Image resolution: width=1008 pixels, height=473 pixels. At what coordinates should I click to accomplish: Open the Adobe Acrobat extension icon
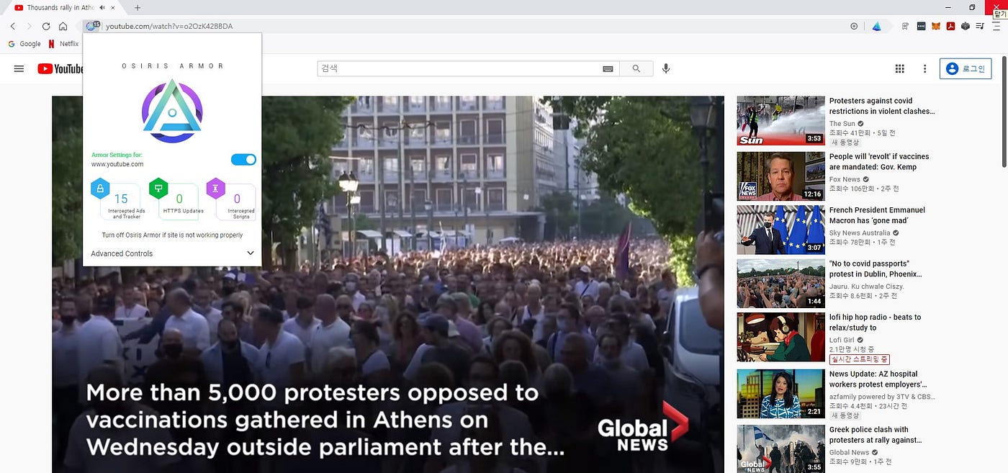pyautogui.click(x=950, y=26)
